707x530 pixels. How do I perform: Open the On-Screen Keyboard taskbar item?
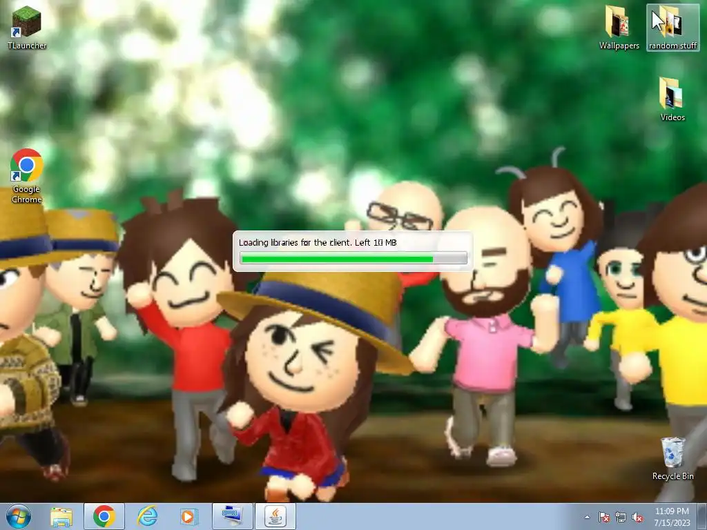pos(232,516)
